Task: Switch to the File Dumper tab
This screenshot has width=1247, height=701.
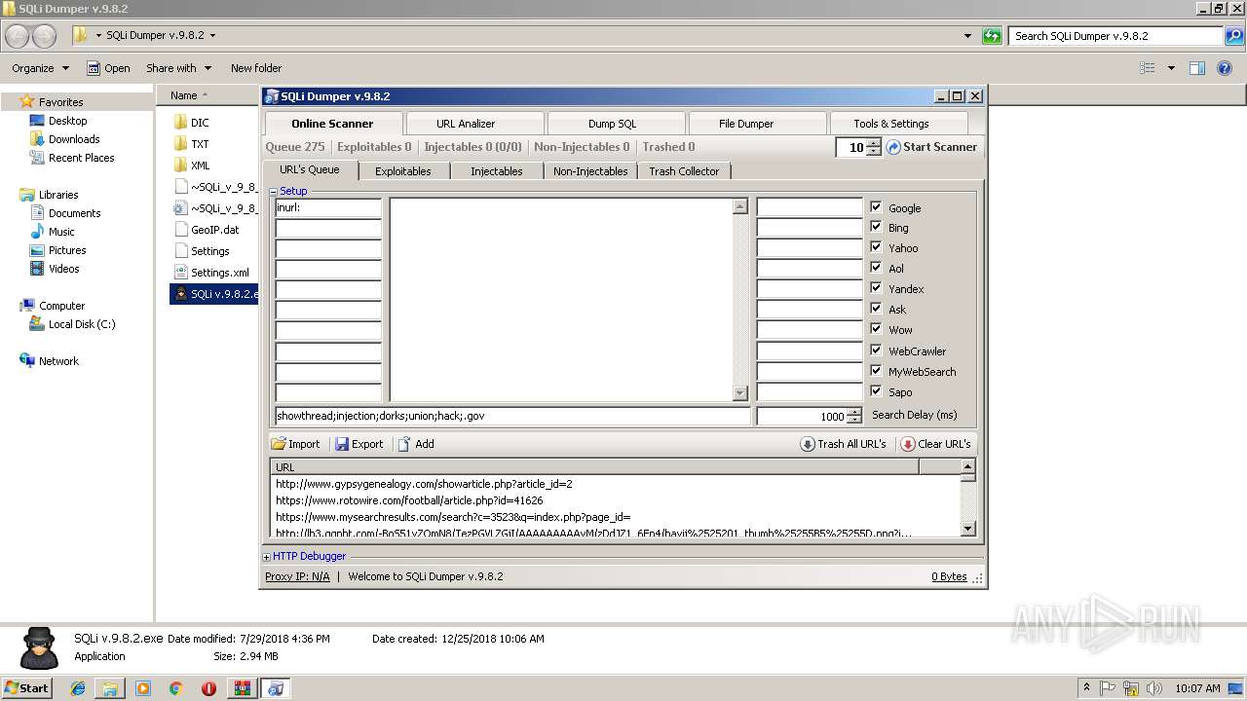Action: pyautogui.click(x=756, y=124)
